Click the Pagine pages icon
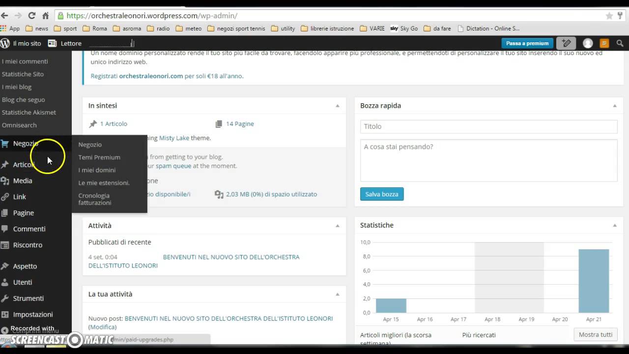The height and width of the screenshot is (354, 629). pos(5,213)
